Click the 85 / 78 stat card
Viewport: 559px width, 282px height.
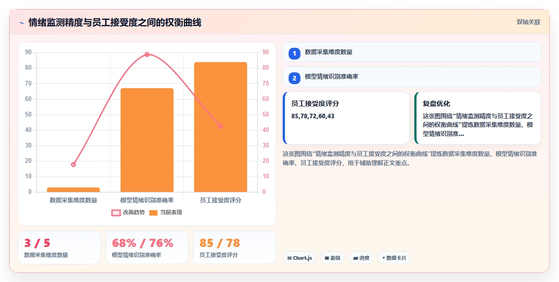[234, 247]
